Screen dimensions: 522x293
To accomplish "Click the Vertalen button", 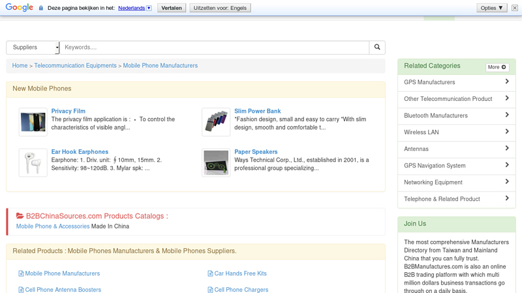I will (x=172, y=8).
